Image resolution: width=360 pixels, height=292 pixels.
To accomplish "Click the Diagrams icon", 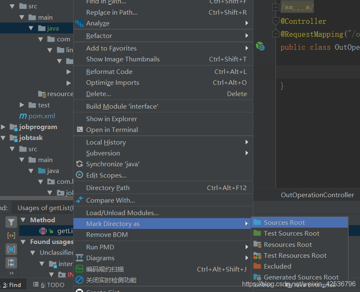I will click(x=79, y=258).
